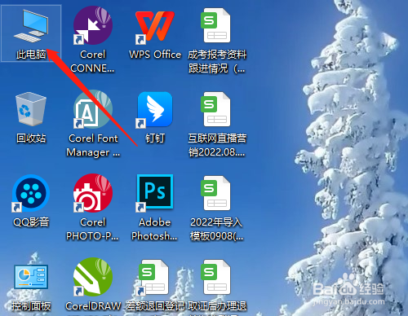Screen dimensions: 408x316
Task: Select the 控制面板 control panel icon
Action: (x=31, y=277)
